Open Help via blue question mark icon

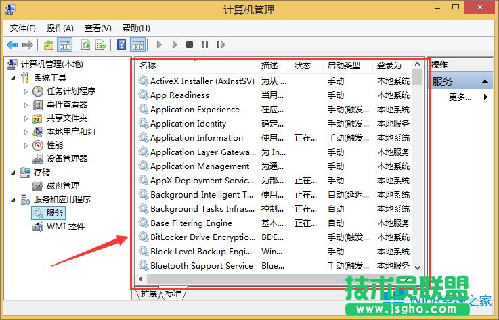coord(121,45)
